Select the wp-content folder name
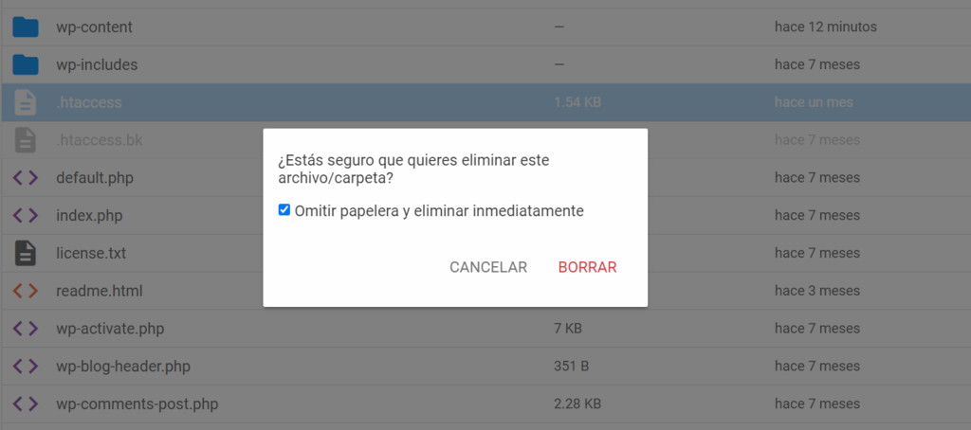This screenshot has height=430, width=971. [x=94, y=27]
